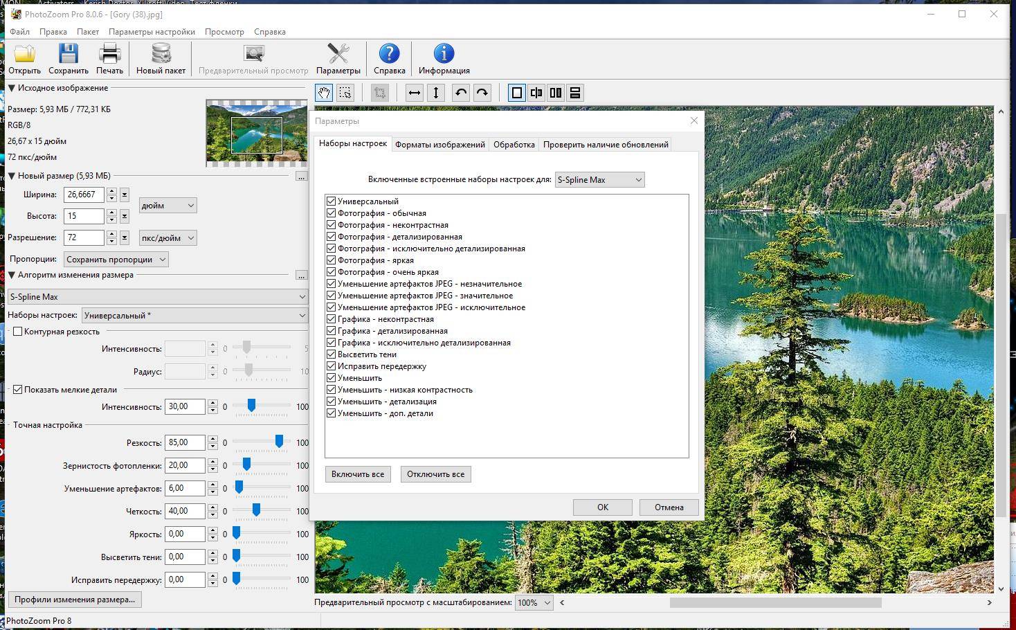The width and height of the screenshot is (1016, 630).
Task: Click the Резкость slider handle
Action: click(279, 442)
